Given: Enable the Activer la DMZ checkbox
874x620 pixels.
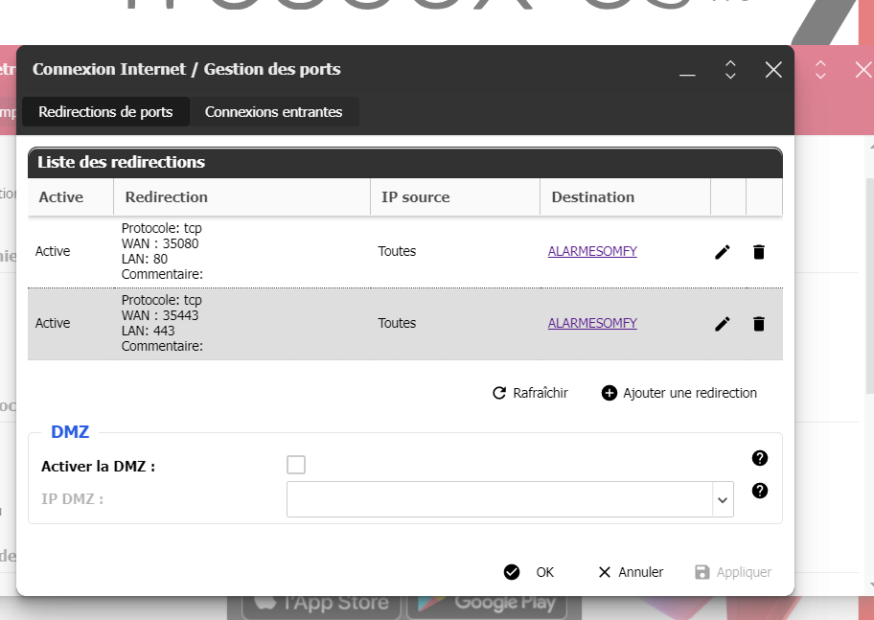Looking at the screenshot, I should tap(296, 465).
